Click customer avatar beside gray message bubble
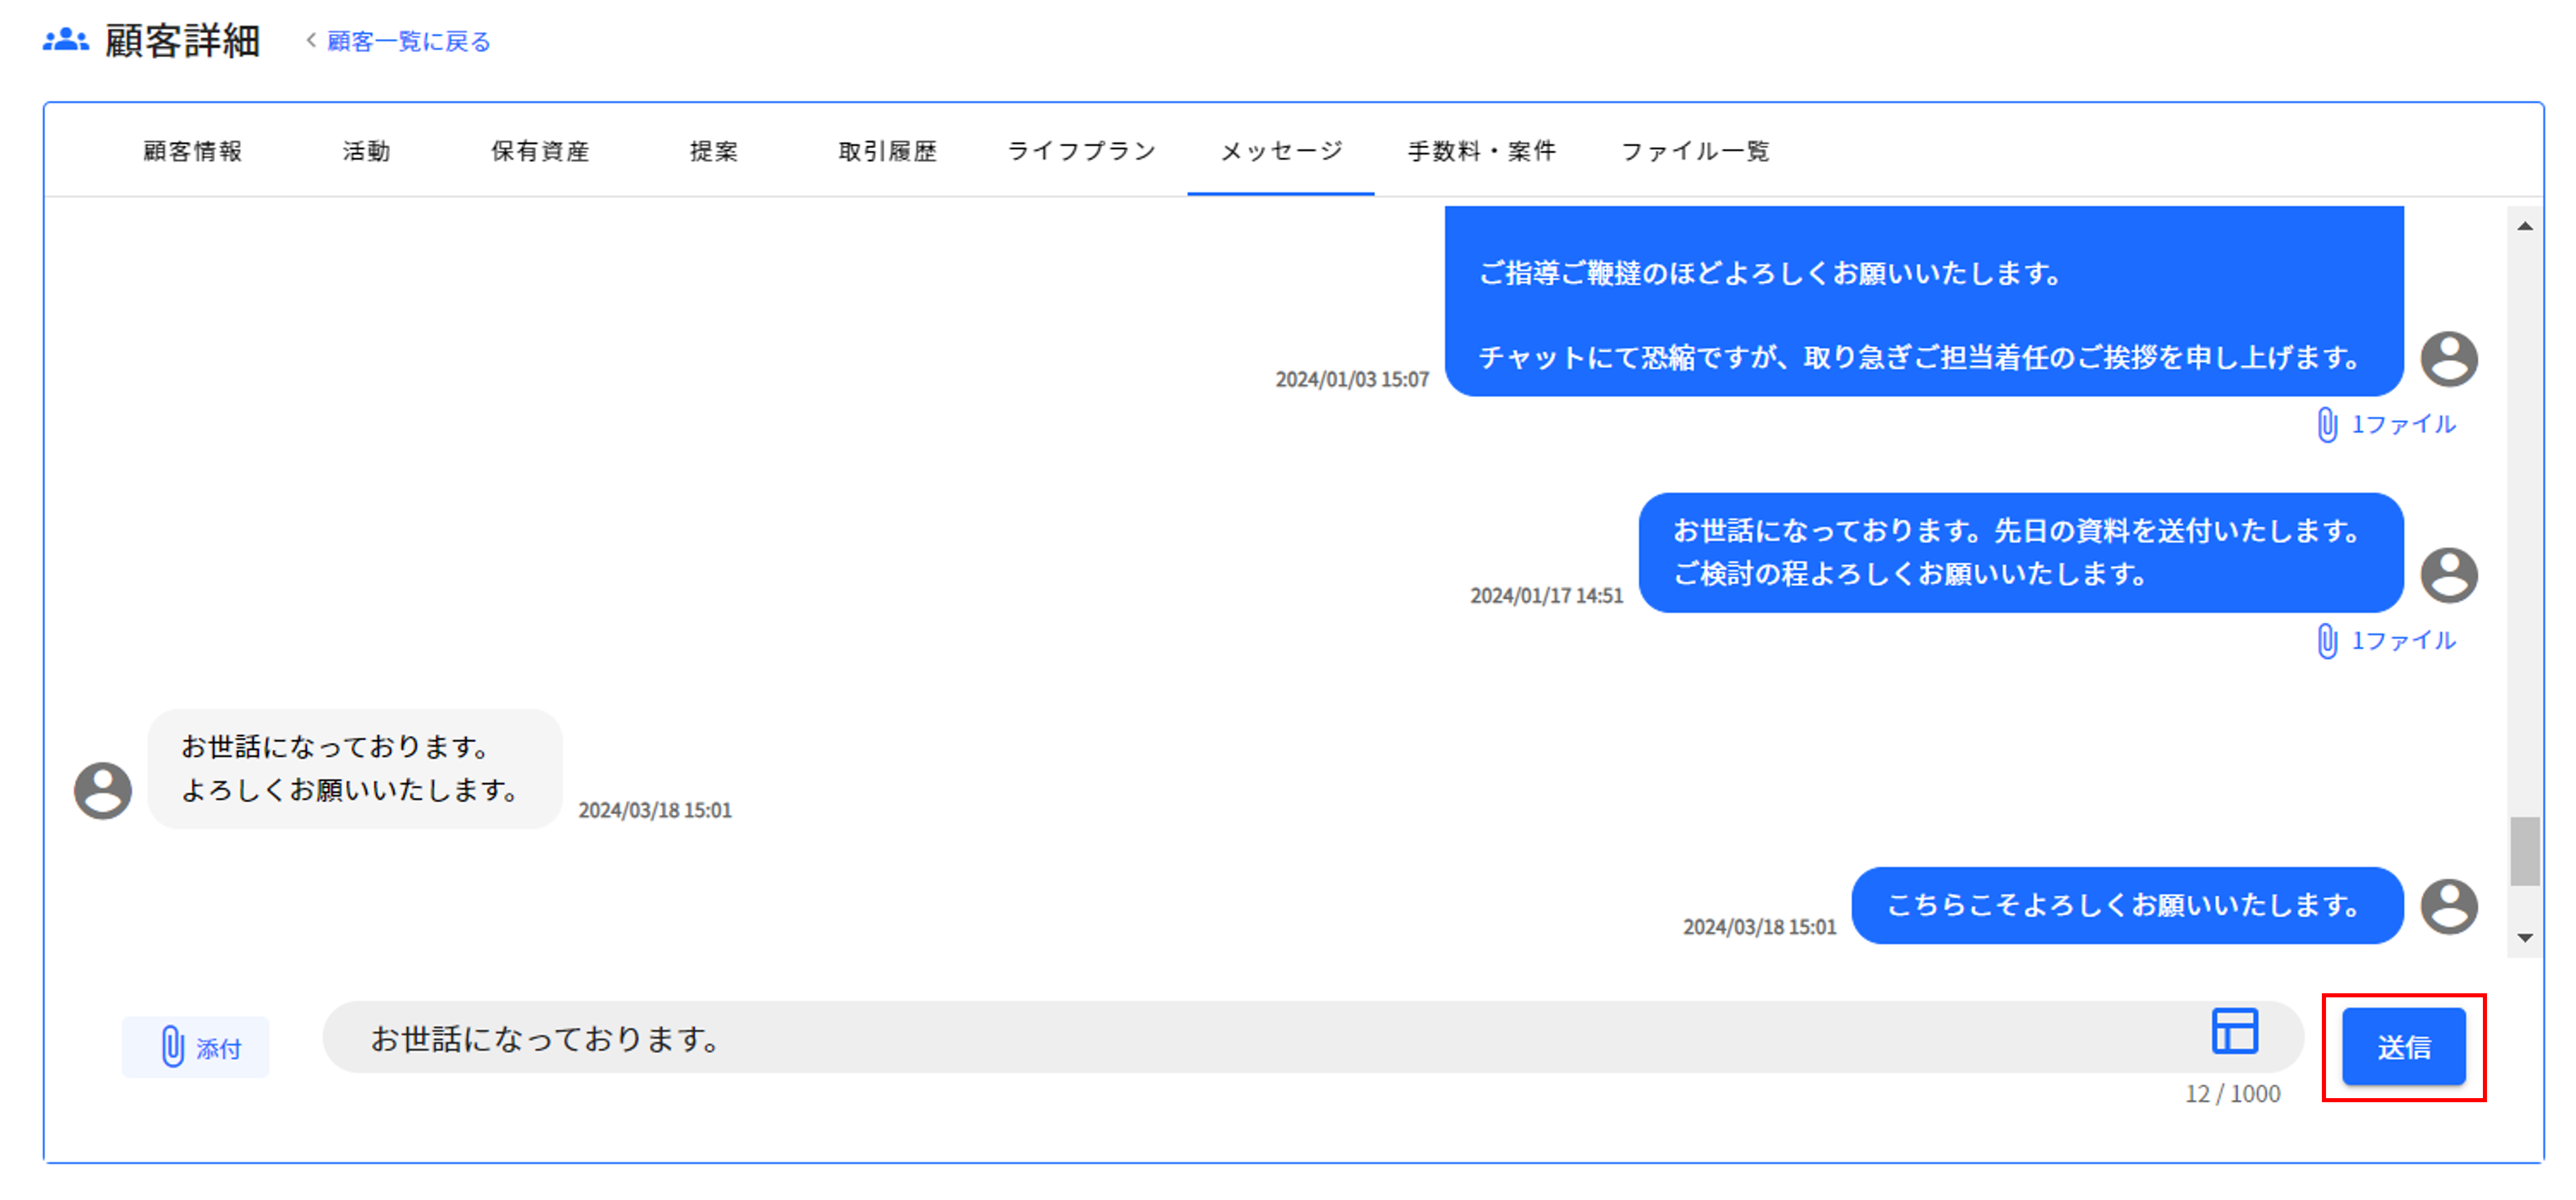The image size is (2576, 1200). [103, 791]
